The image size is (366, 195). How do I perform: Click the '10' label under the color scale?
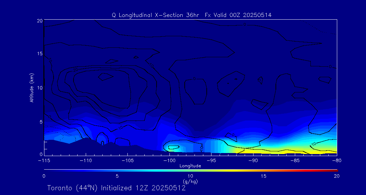click(x=190, y=176)
